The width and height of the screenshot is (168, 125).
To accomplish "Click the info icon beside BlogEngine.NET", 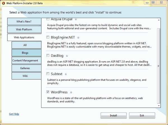I will pos(78,38).
